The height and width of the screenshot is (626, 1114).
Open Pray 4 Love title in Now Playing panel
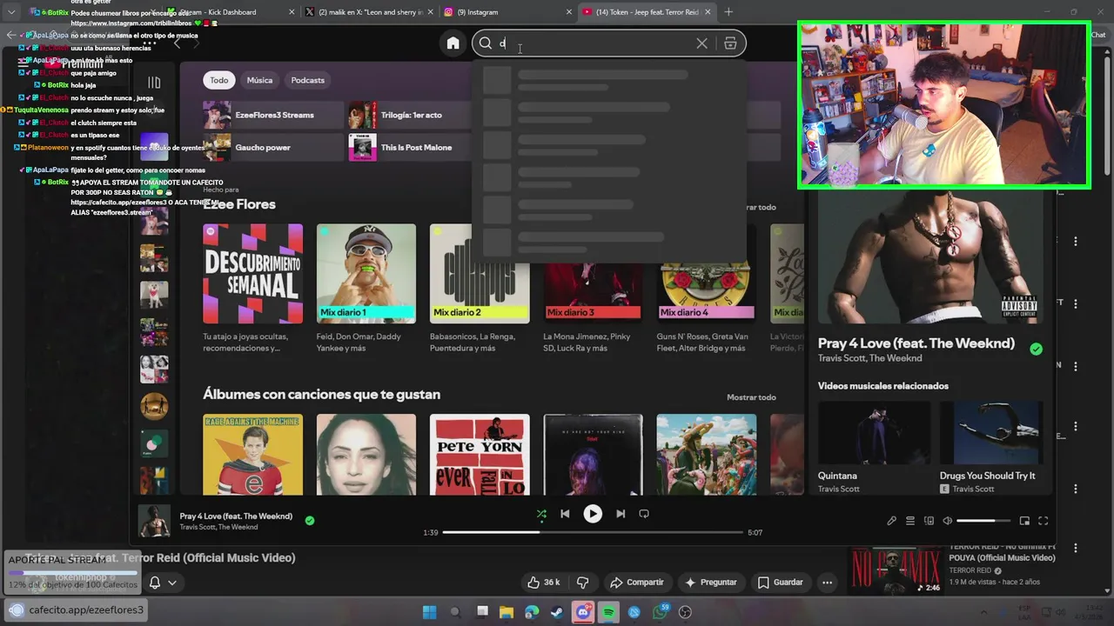tap(916, 343)
